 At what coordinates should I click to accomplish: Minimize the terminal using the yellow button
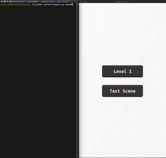point(5,2)
